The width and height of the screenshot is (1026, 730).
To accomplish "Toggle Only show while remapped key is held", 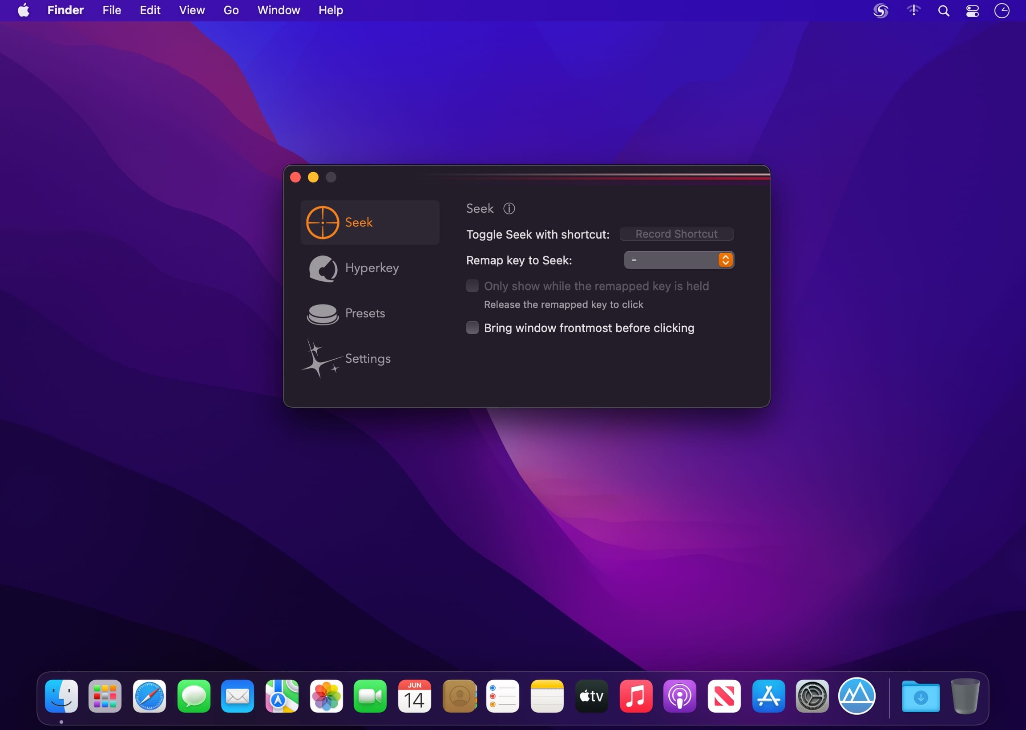I will click(x=472, y=286).
